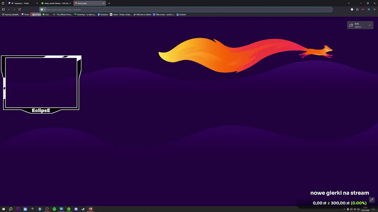Open the Extensions puzzle-piece button
378x212 pixels.
[x=357, y=9]
